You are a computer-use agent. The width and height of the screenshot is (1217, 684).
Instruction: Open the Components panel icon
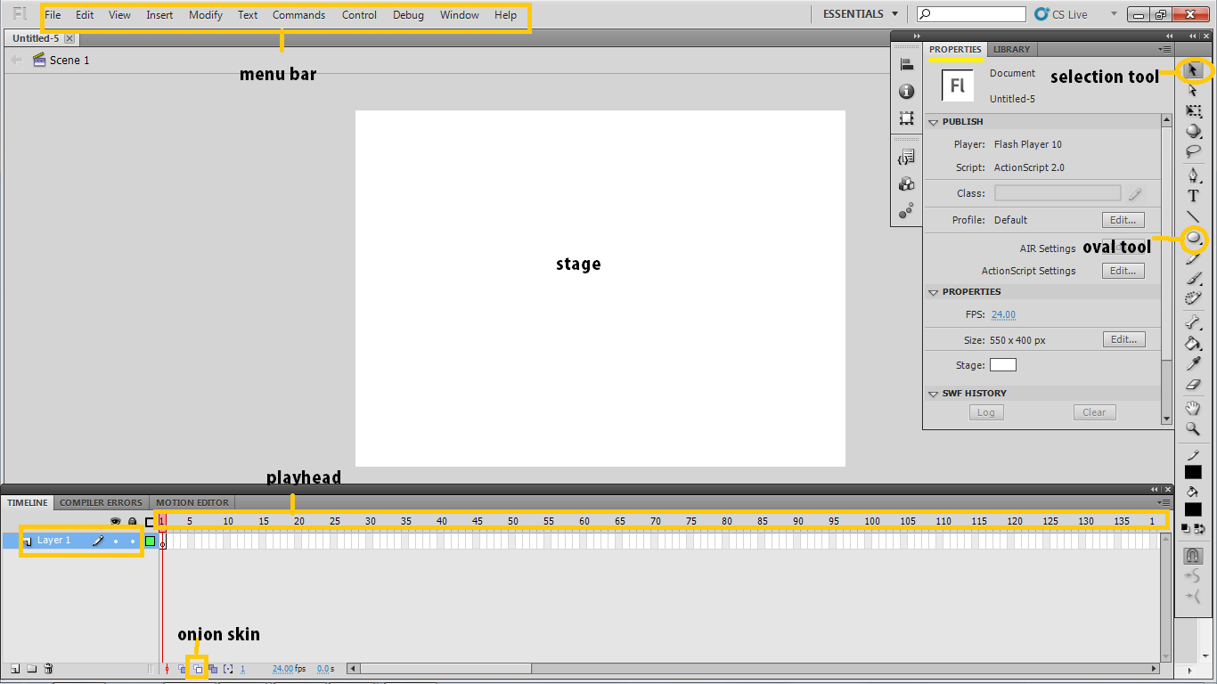pos(907,184)
